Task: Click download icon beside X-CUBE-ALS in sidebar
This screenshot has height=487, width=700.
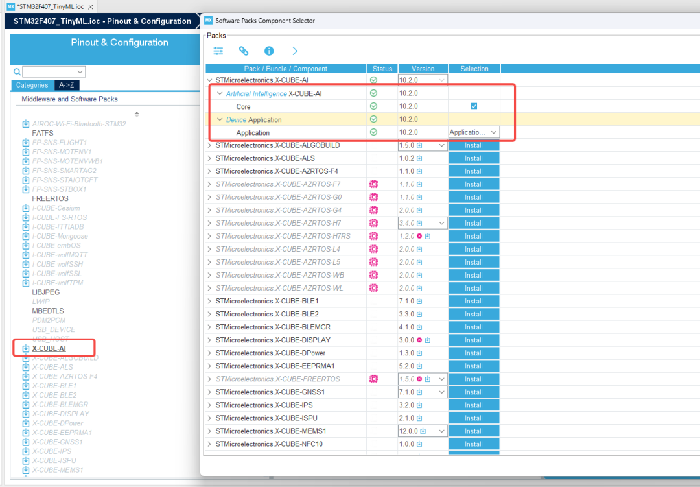Action: pos(26,367)
